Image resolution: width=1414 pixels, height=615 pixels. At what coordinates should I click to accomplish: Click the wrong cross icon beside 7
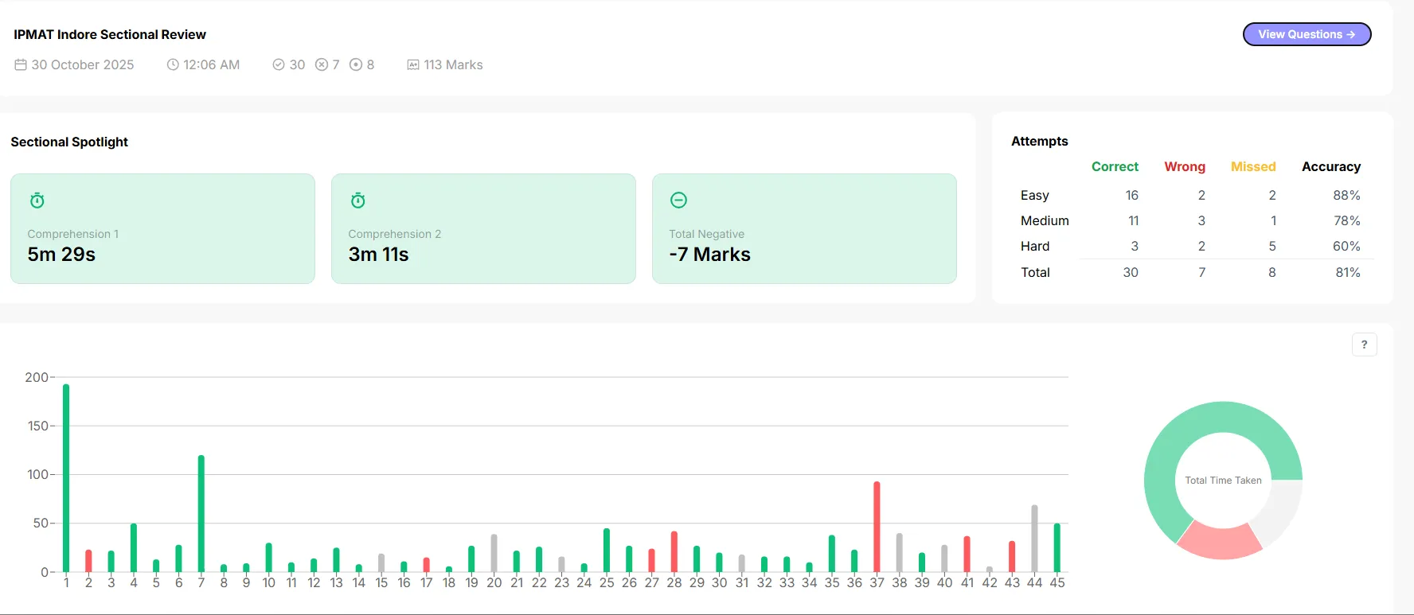point(322,64)
